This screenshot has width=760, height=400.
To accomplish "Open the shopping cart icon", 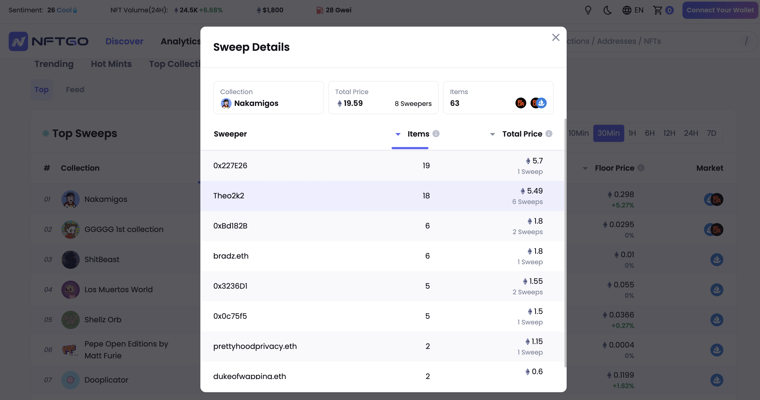I will click(658, 10).
